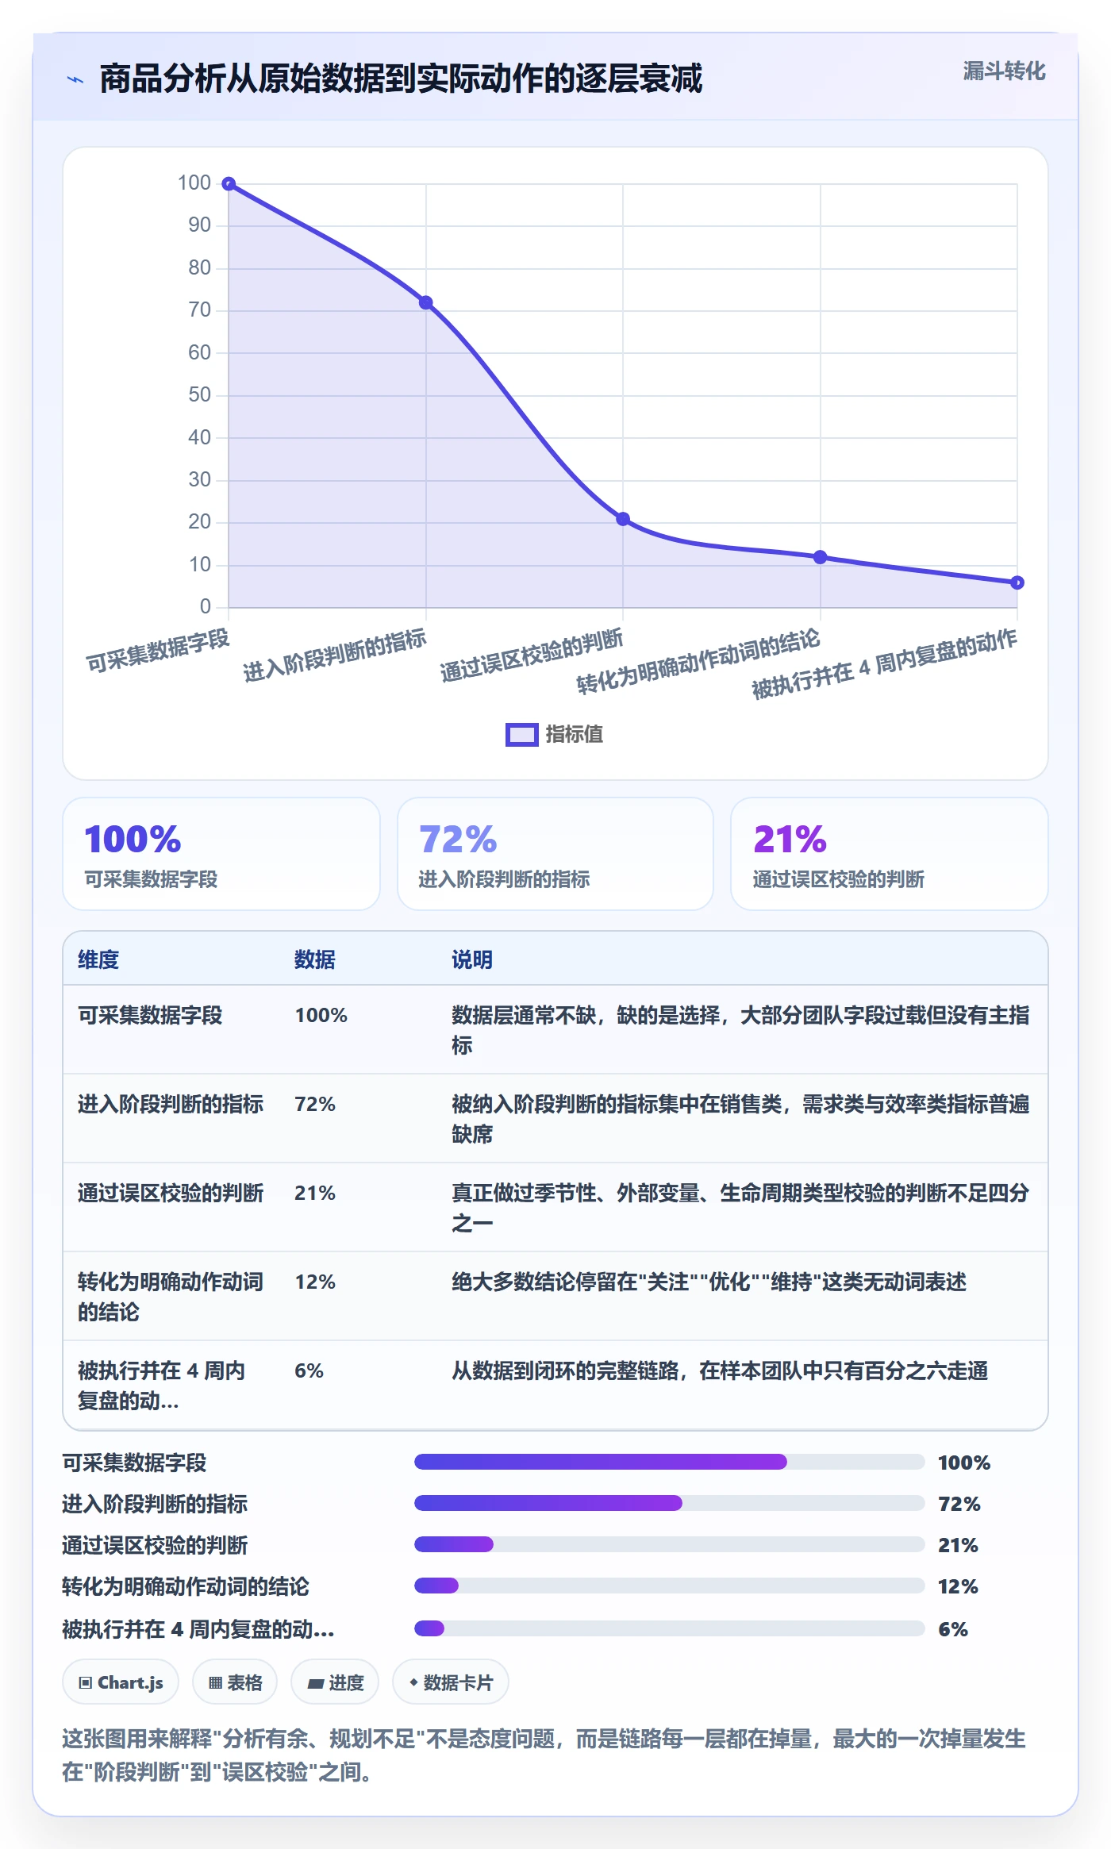Click the 数据 column header
Viewport: 1111px width, 1849px height.
tap(315, 959)
